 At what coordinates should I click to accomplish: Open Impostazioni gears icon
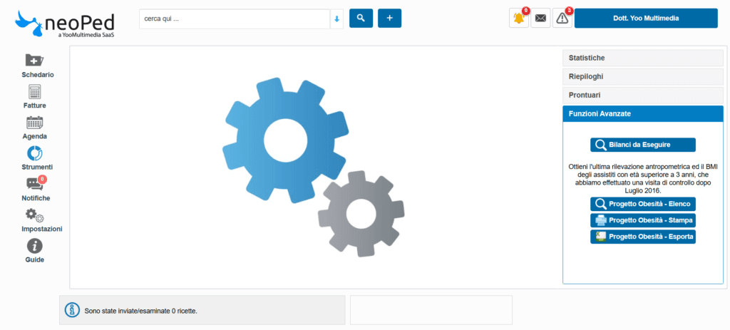tap(34, 215)
